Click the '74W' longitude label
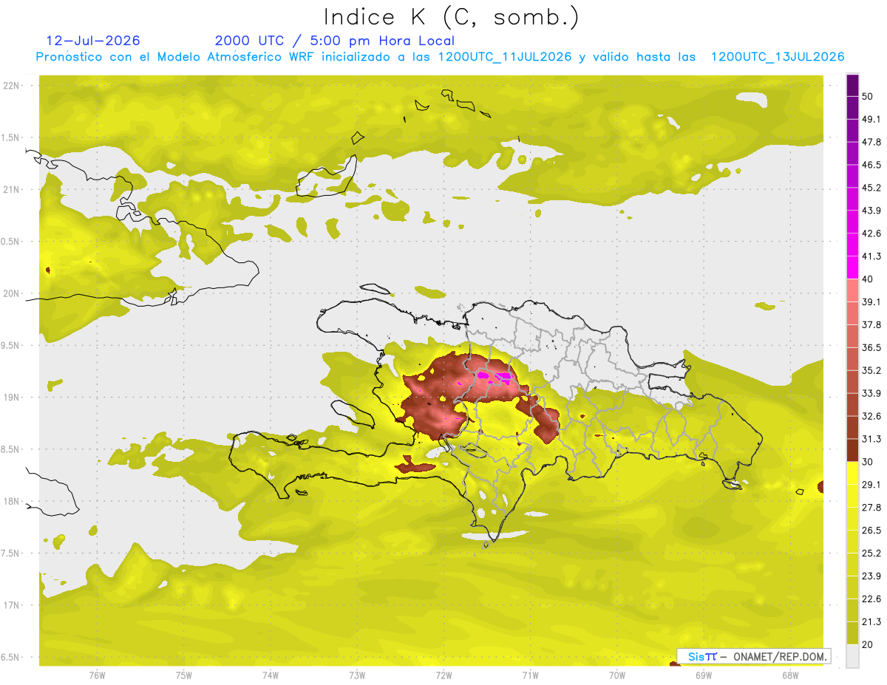 [271, 675]
